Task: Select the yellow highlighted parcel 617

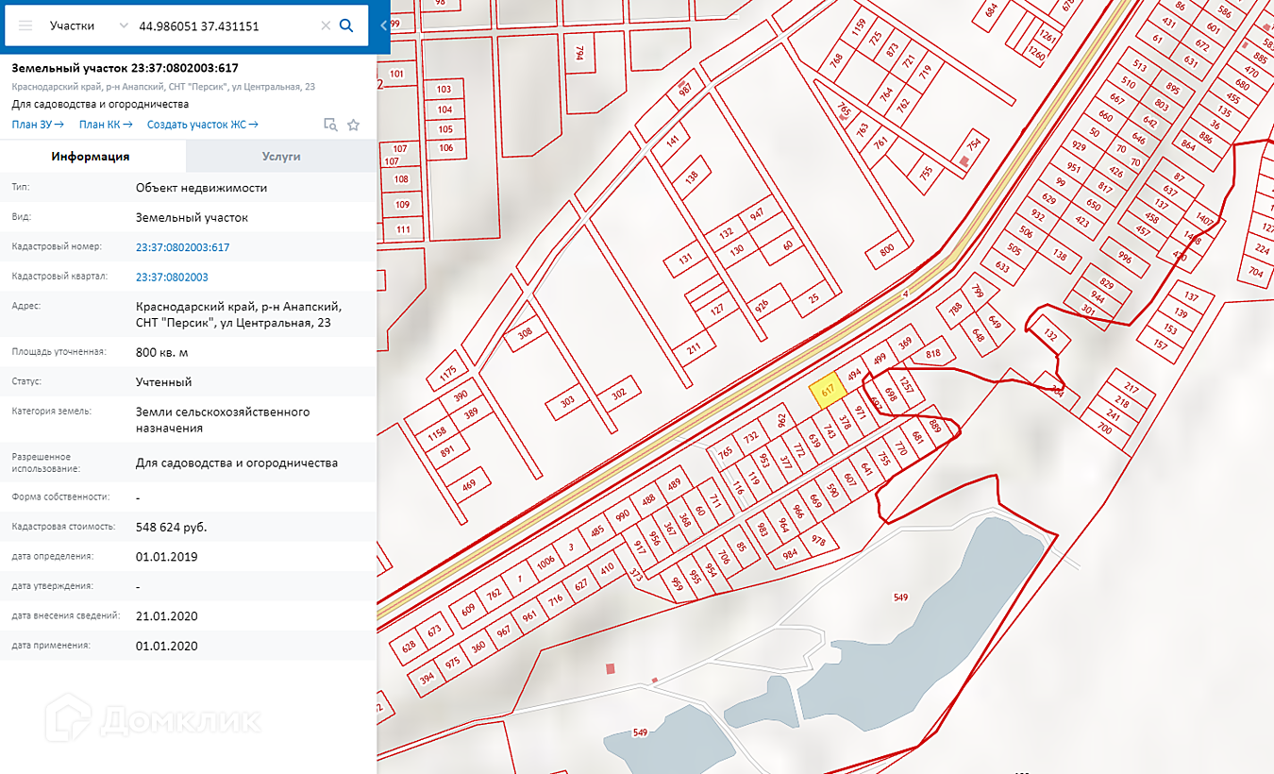Action: coord(827,393)
